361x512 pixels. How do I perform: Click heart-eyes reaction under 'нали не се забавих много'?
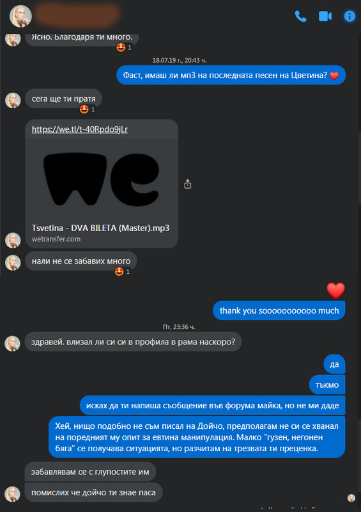(x=119, y=271)
